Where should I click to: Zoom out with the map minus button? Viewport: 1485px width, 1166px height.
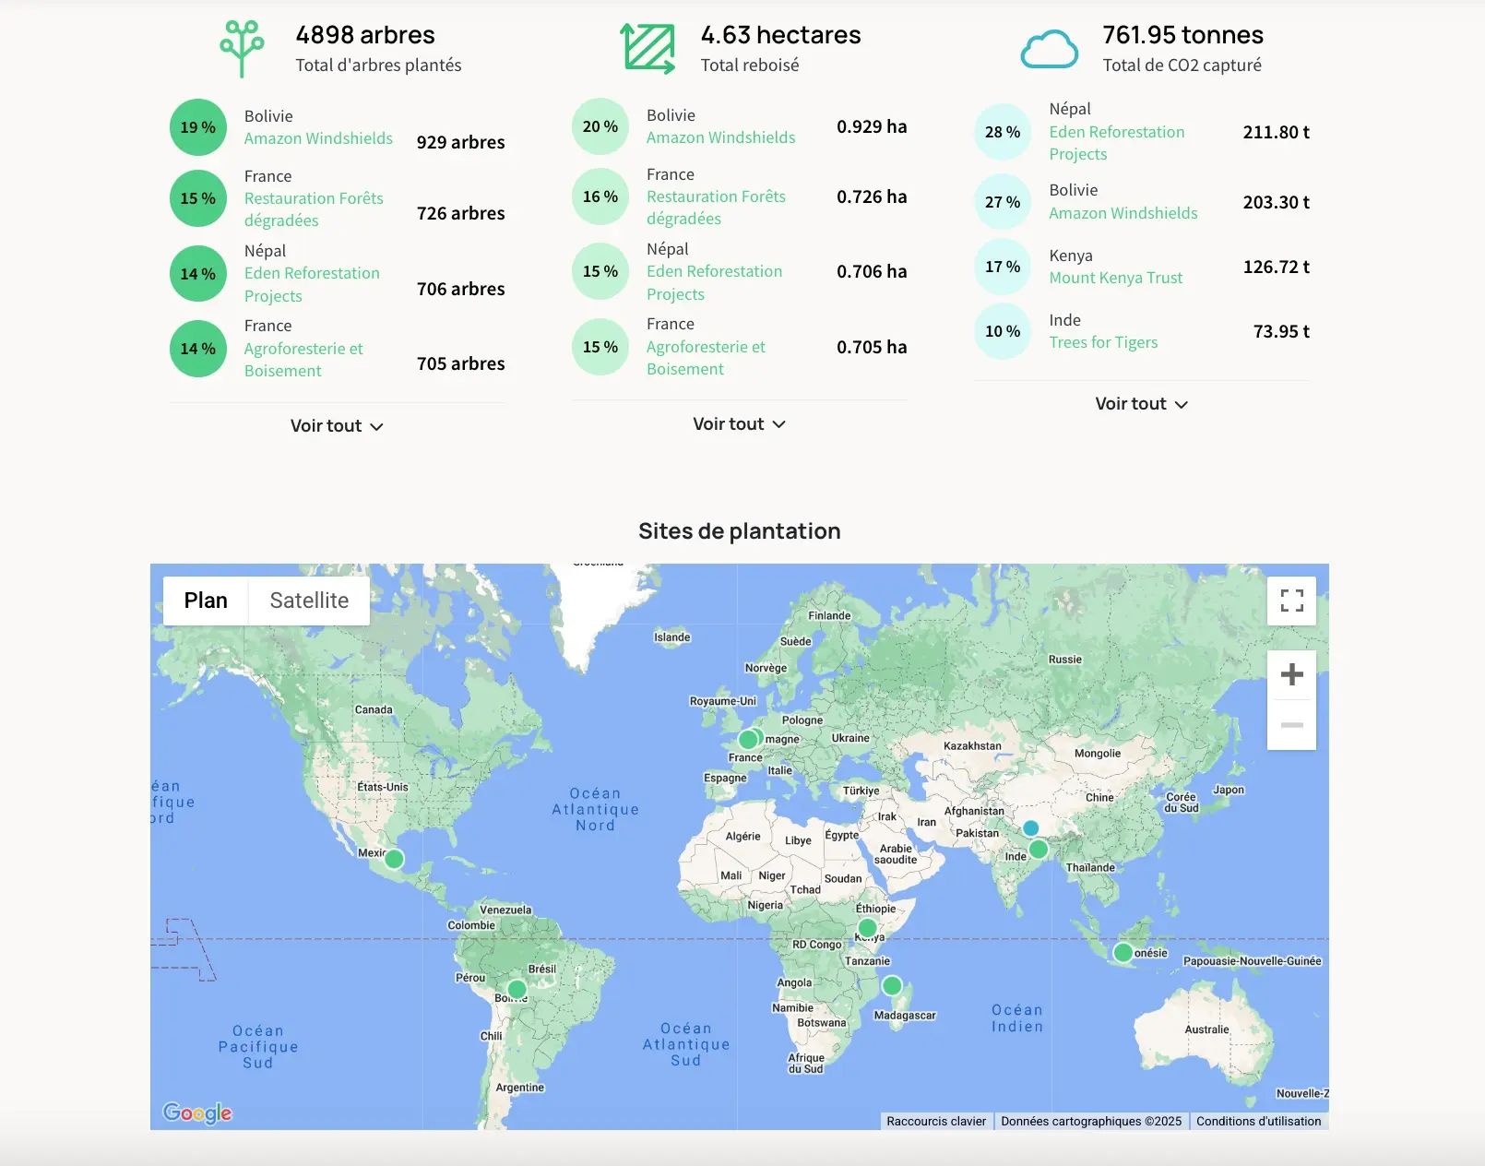click(1291, 725)
